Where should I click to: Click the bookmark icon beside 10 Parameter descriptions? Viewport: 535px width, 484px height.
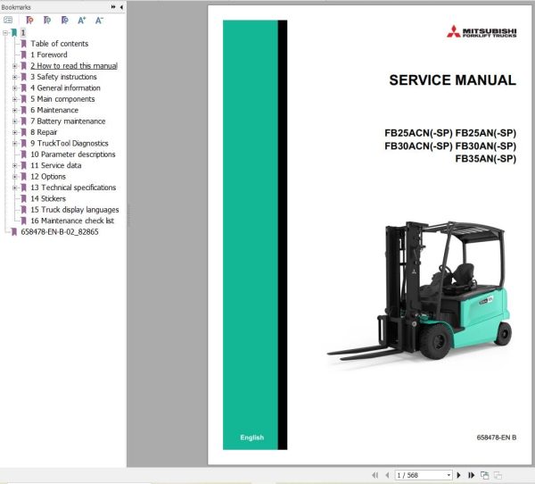[23, 154]
